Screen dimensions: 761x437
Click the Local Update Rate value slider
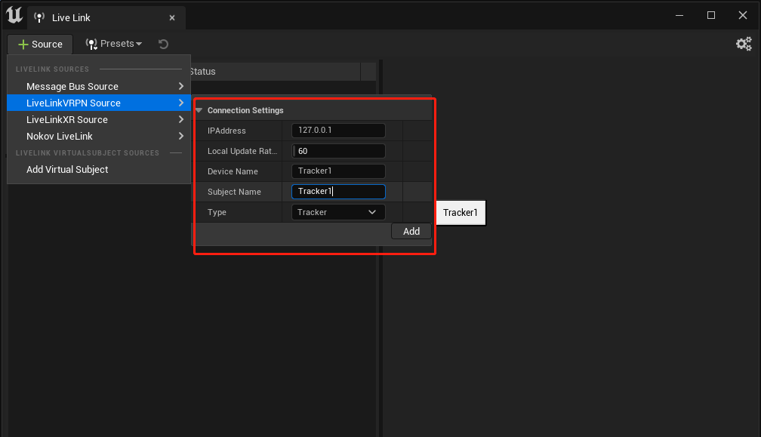pyautogui.click(x=338, y=151)
